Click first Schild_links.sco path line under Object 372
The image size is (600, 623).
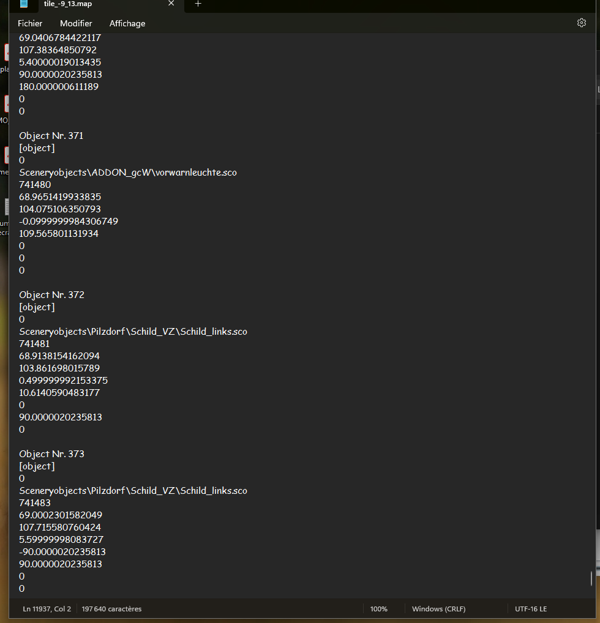point(133,331)
